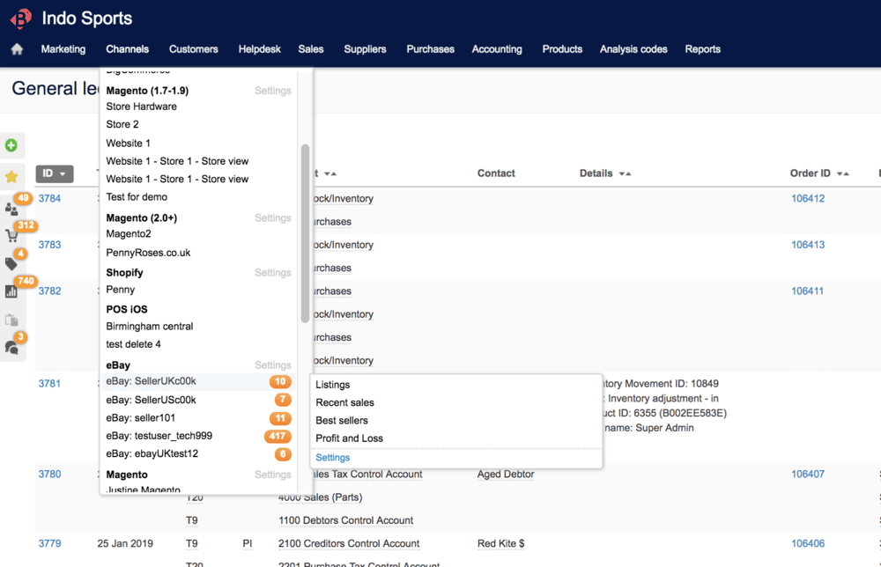Open the favourites star icon
This screenshot has height=567, width=881.
coord(11,177)
